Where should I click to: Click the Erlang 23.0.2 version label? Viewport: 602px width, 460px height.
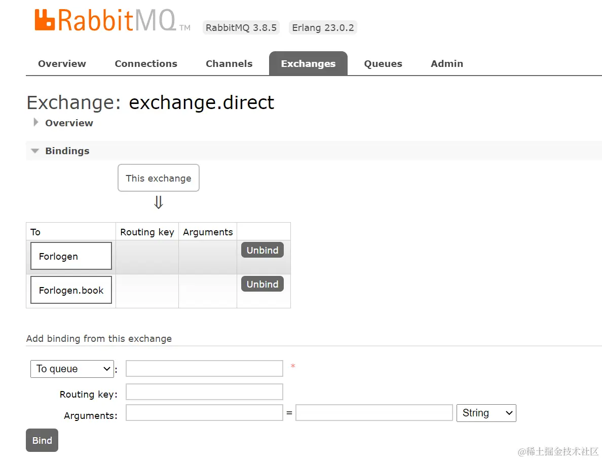[x=323, y=28]
